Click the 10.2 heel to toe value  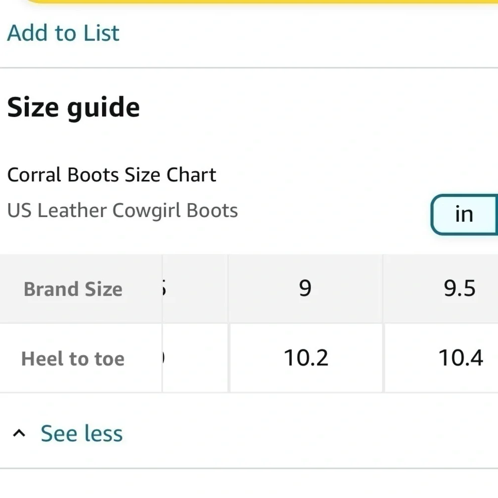coord(306,358)
